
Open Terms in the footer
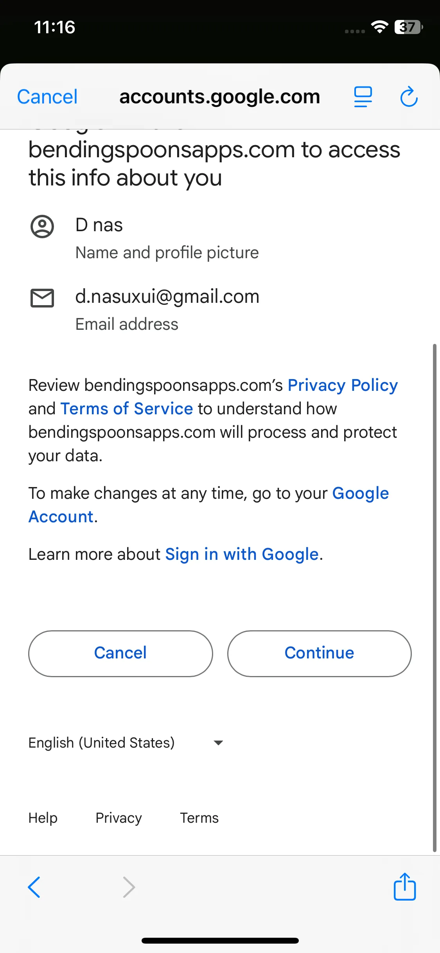pos(199,818)
